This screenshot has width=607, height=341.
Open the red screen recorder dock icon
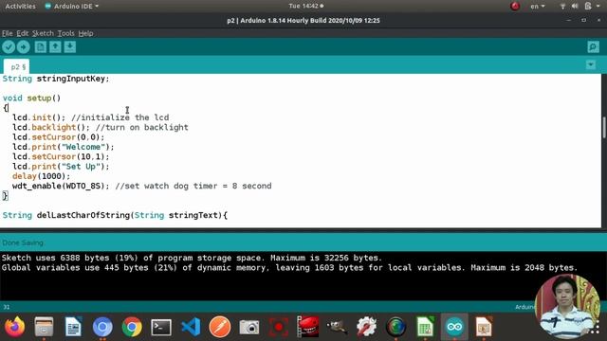pyautogui.click(x=278, y=327)
